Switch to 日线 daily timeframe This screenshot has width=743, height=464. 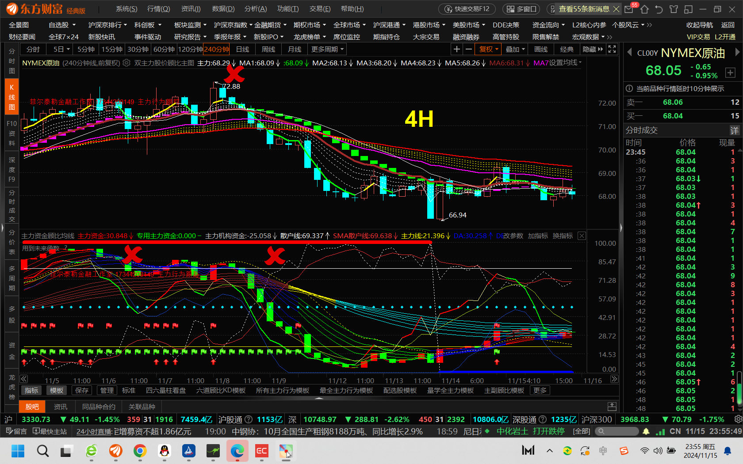[x=242, y=49]
